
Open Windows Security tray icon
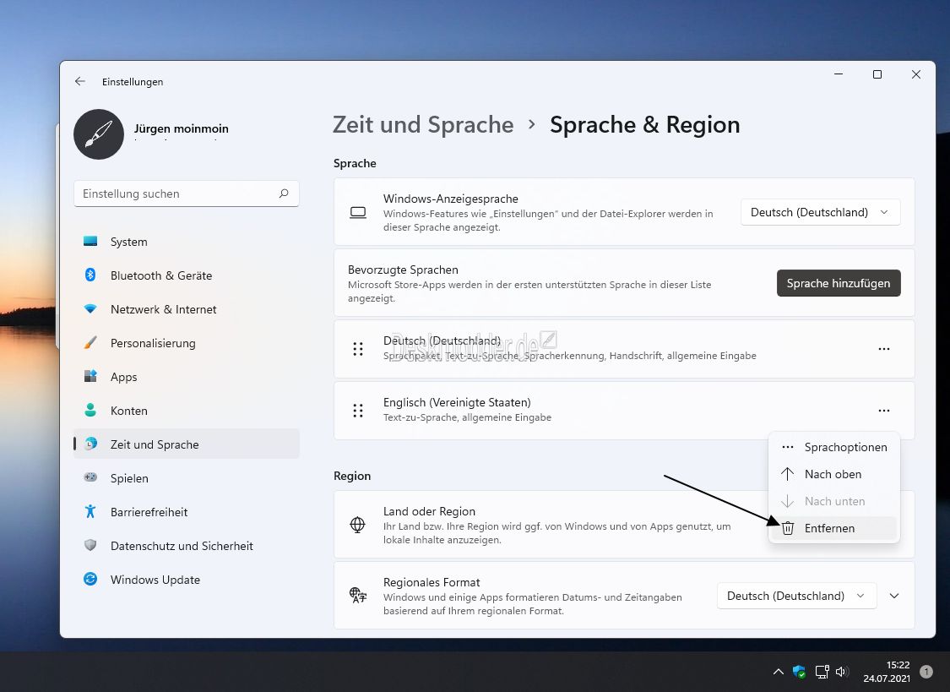pyautogui.click(x=799, y=672)
